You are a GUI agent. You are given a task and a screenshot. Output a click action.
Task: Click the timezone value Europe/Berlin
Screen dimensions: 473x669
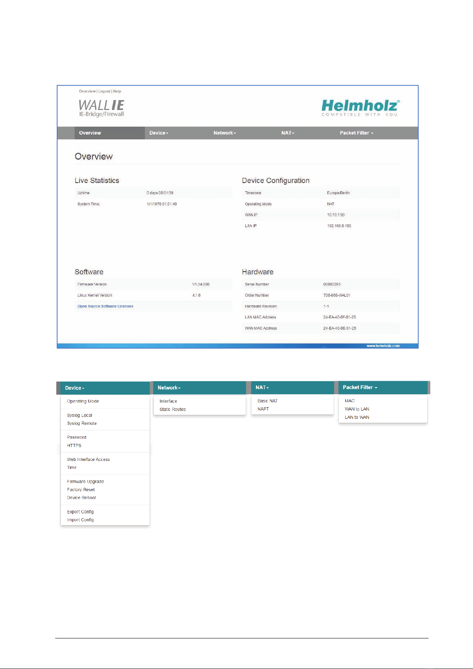(338, 193)
